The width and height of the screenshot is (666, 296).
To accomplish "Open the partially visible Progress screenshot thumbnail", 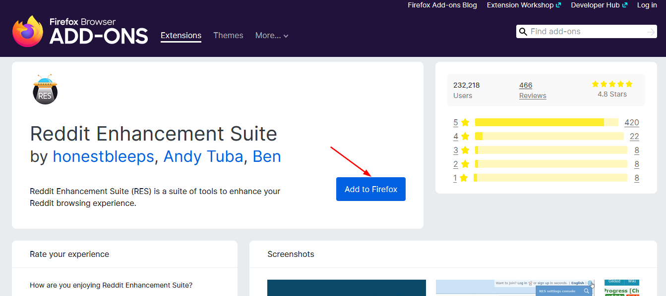I will coord(622,288).
